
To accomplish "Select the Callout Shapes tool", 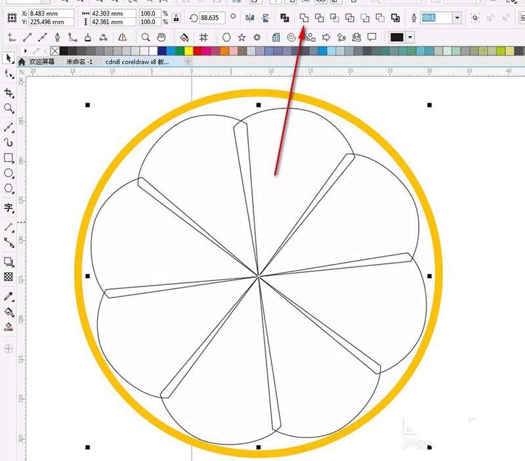I will point(372,37).
